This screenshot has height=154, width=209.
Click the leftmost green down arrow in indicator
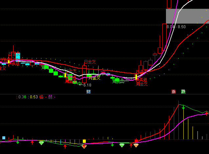click(18, 142)
